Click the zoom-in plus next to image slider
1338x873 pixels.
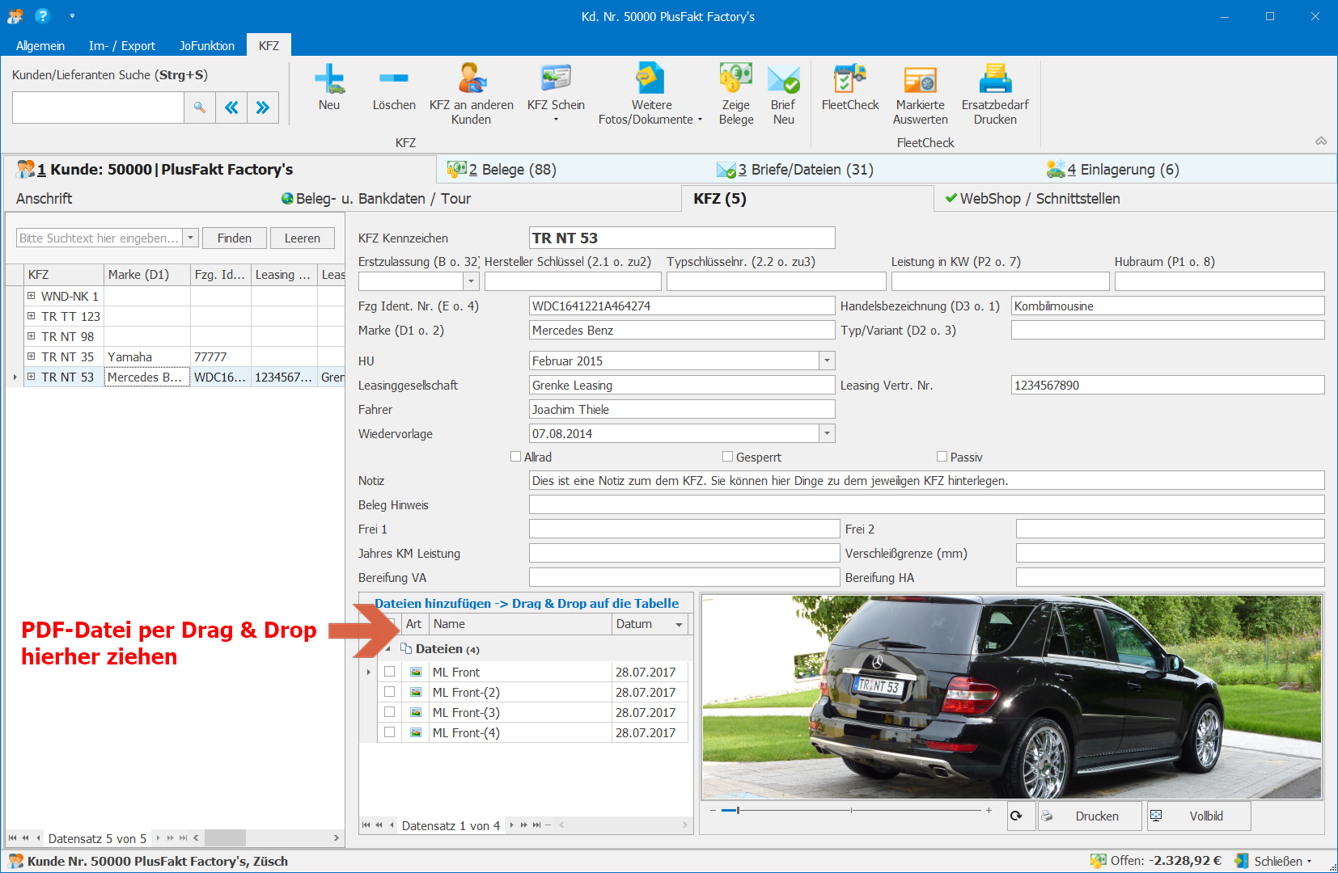(x=989, y=810)
